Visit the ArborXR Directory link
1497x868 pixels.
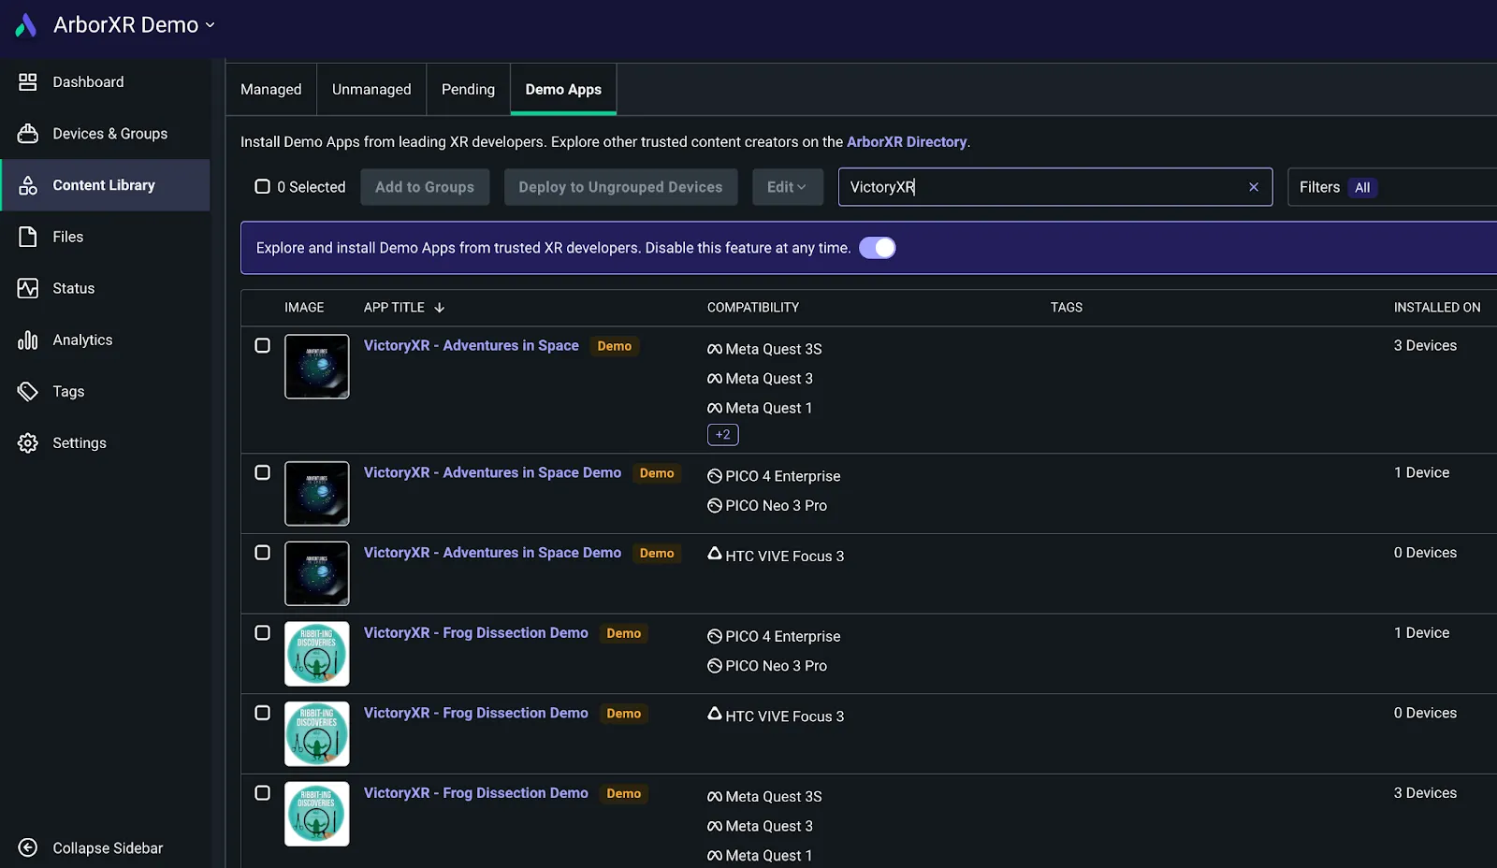click(907, 141)
